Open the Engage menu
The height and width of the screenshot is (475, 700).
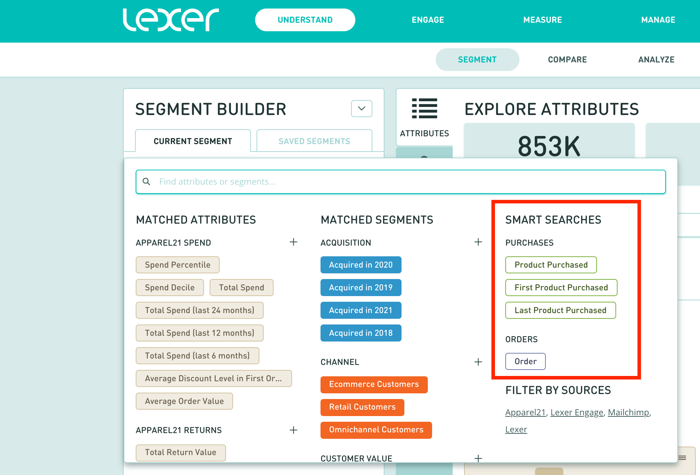click(428, 20)
